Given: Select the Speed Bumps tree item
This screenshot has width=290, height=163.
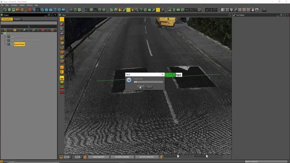Looking at the screenshot, I should click(x=19, y=44).
